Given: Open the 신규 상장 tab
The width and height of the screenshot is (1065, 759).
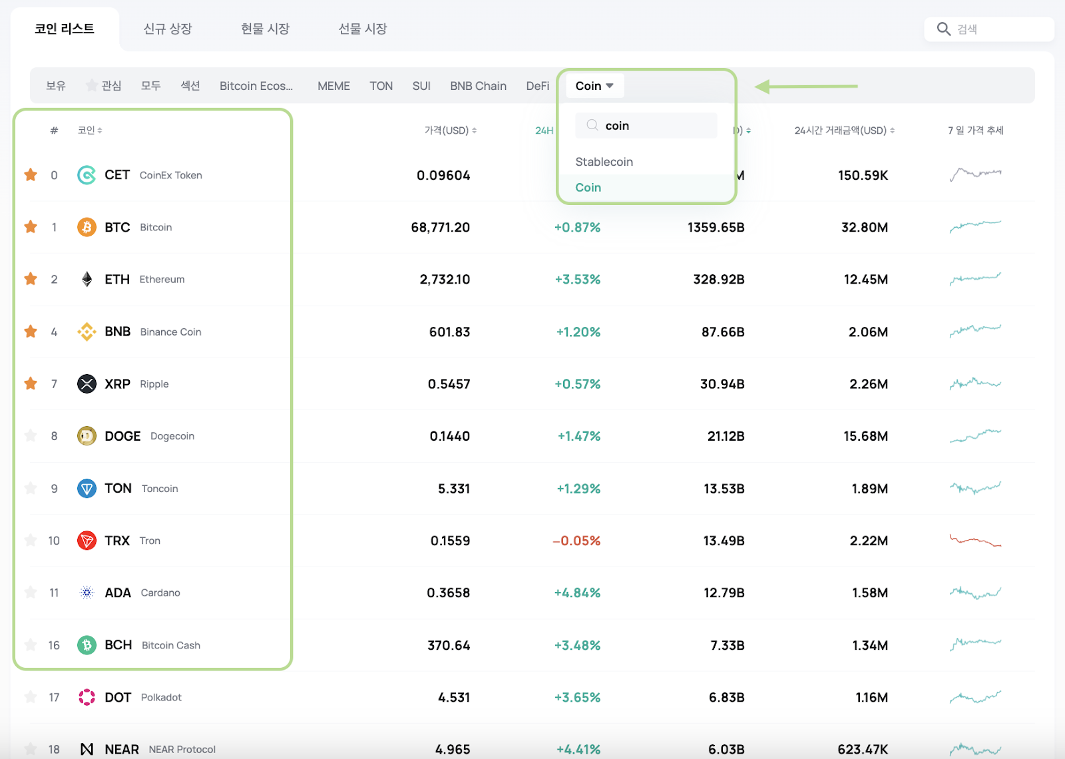Looking at the screenshot, I should pos(167,29).
